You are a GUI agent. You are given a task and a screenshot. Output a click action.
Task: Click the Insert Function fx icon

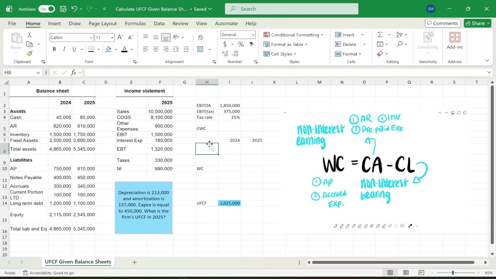[74, 72]
